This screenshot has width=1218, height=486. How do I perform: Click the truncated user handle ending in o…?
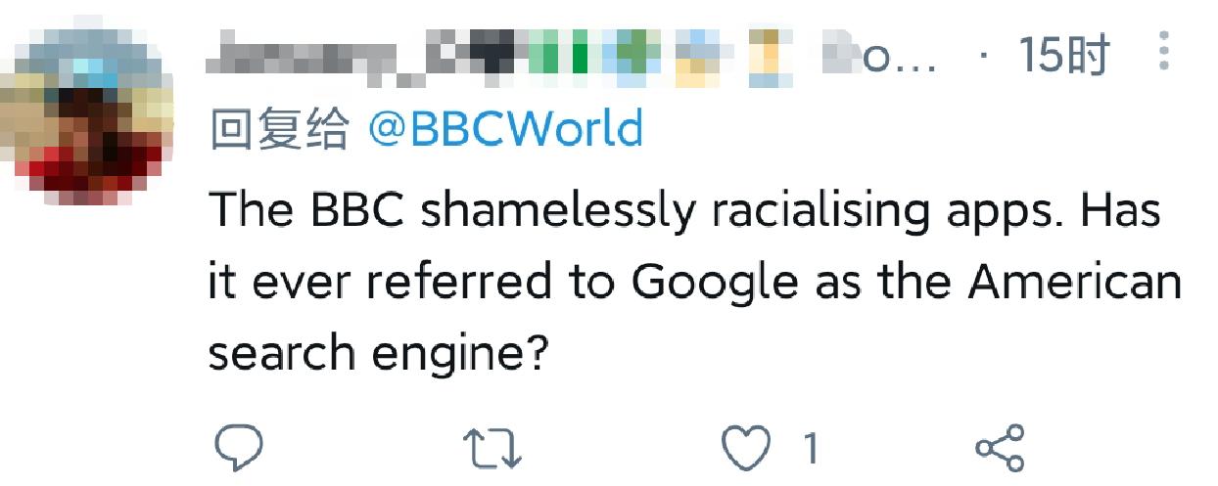tap(881, 55)
